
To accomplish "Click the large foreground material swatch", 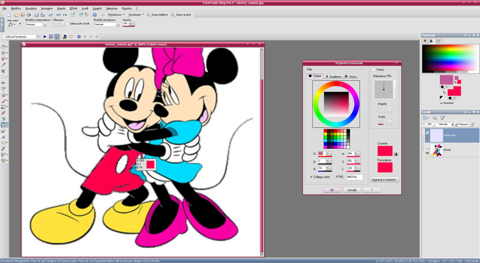I will [446, 80].
